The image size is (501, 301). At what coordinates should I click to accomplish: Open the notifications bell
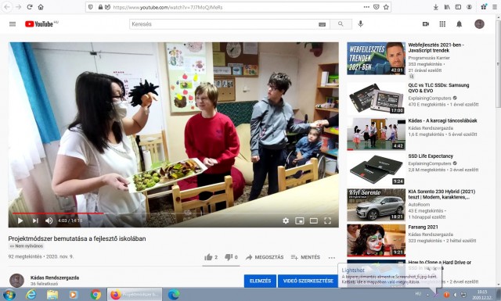click(x=460, y=24)
